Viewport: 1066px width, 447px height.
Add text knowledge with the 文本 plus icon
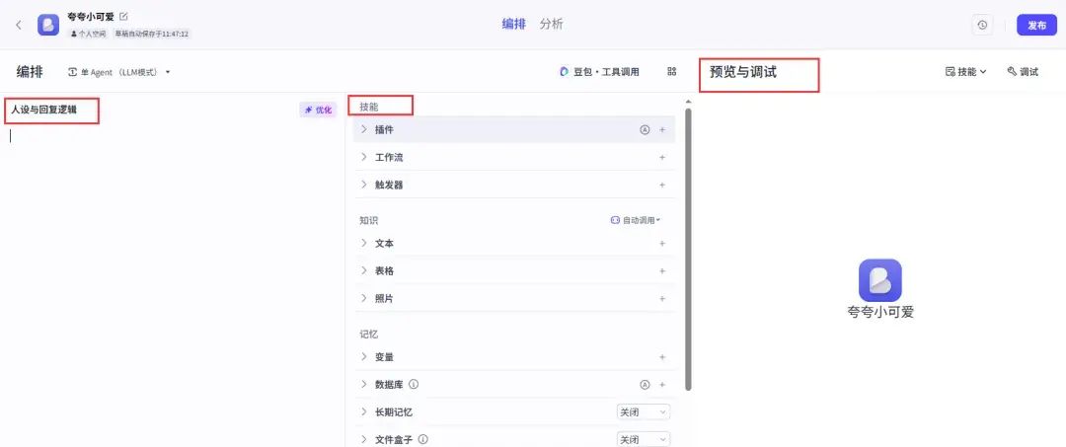(662, 243)
